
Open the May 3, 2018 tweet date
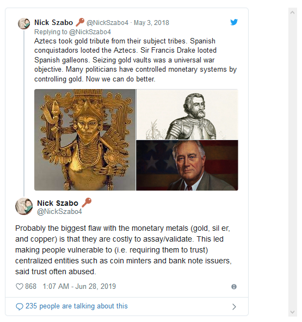[151, 23]
